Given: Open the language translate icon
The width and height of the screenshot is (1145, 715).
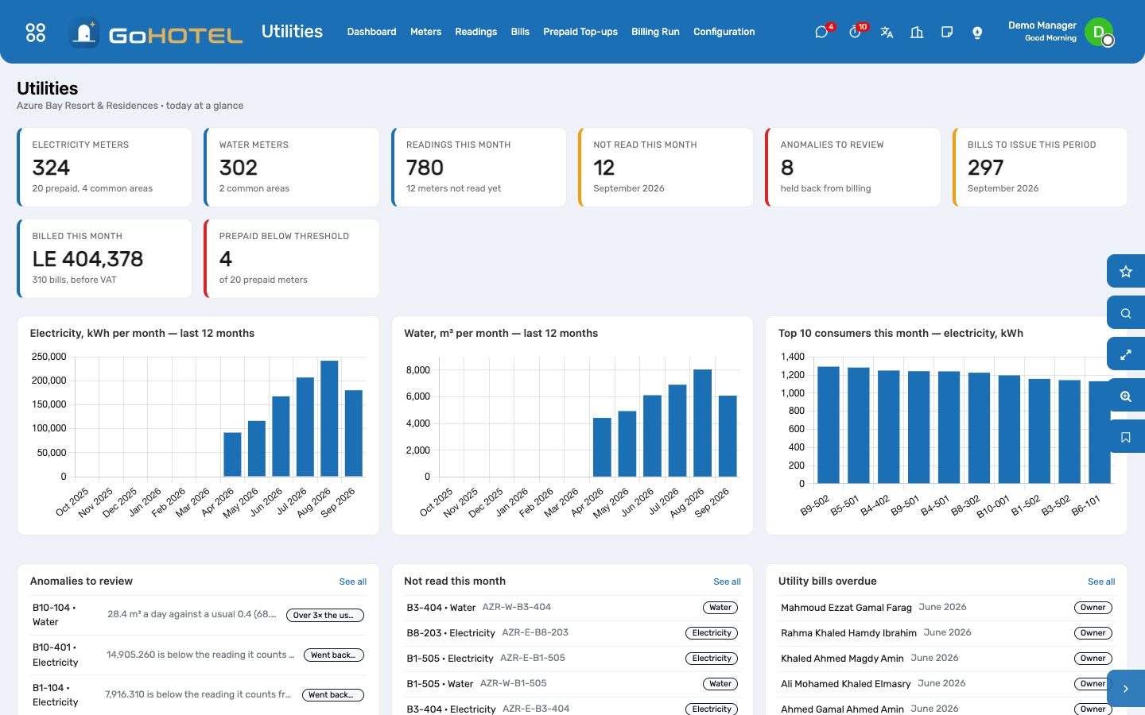Looking at the screenshot, I should [x=887, y=32].
